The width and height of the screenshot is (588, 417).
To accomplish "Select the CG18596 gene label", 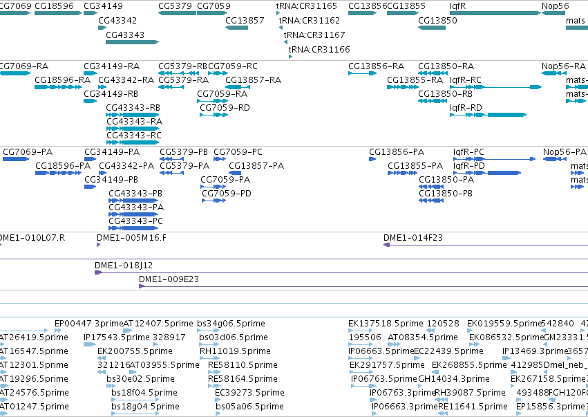I will 54,6.
